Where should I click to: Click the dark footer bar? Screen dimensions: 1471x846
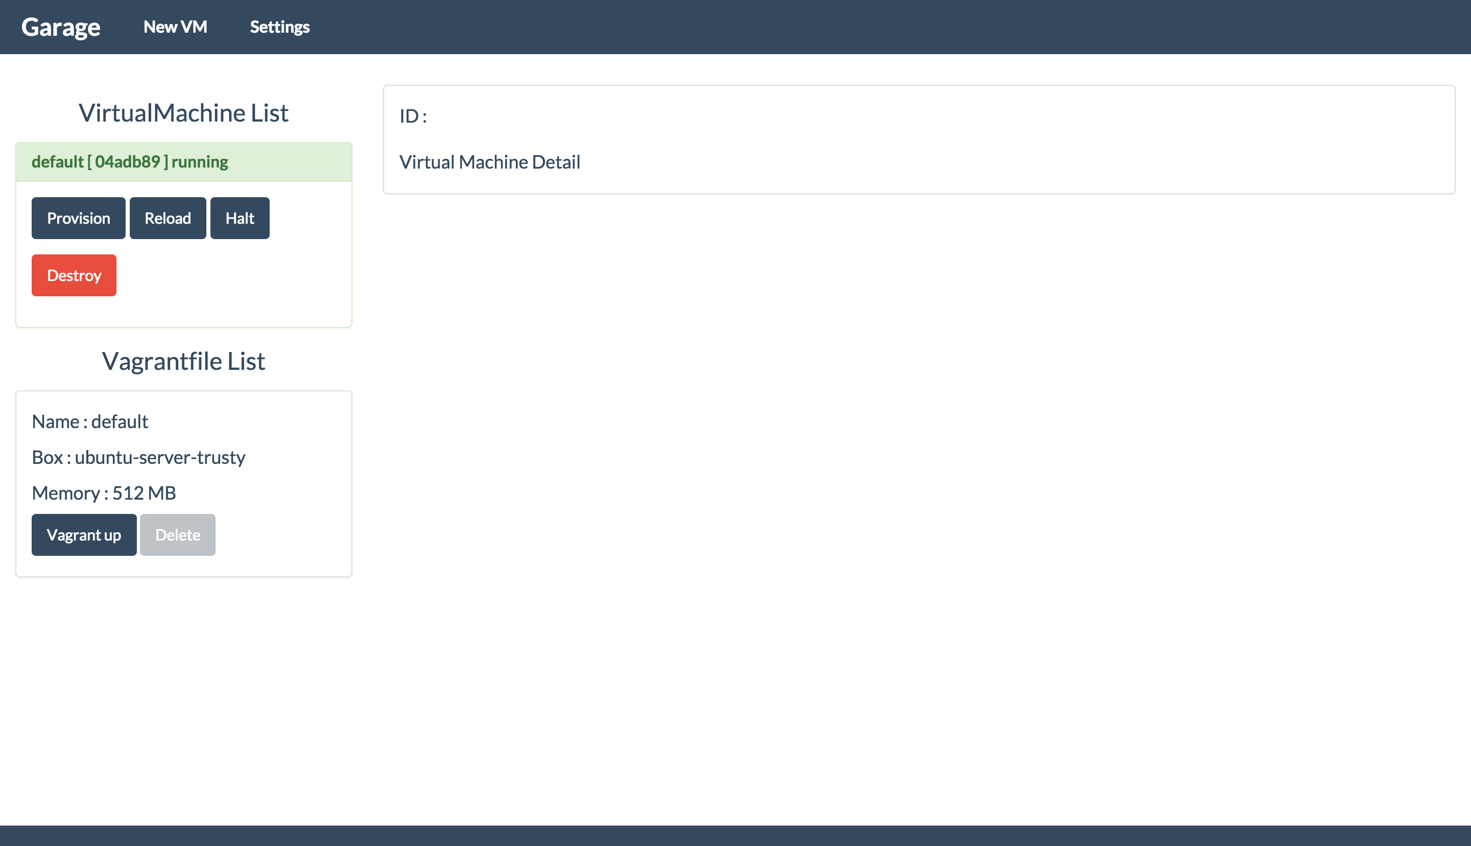(735, 836)
